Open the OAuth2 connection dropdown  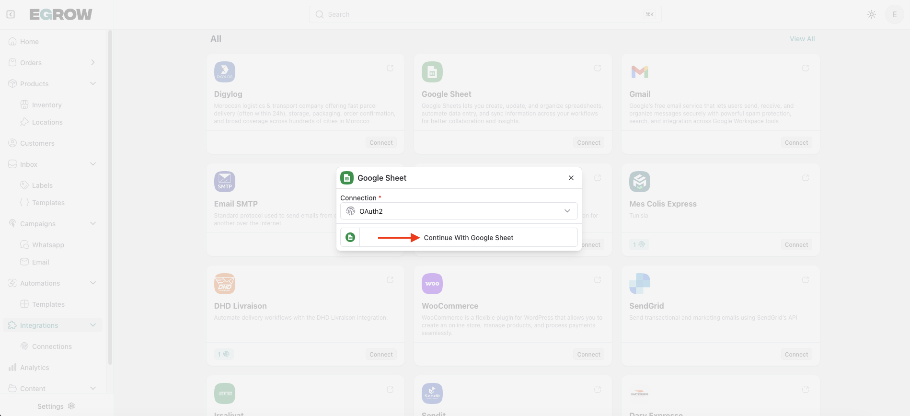click(x=459, y=211)
